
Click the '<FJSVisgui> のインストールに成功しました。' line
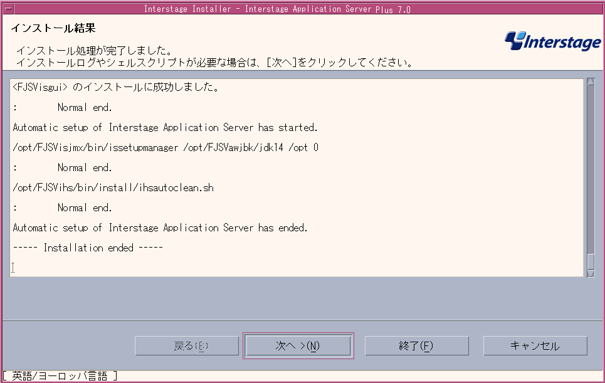[x=116, y=87]
